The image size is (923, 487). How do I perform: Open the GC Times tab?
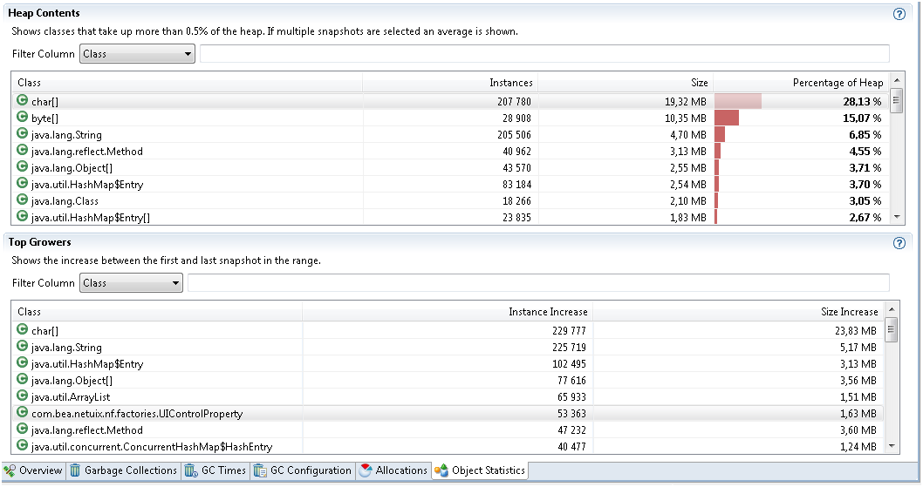click(x=215, y=470)
